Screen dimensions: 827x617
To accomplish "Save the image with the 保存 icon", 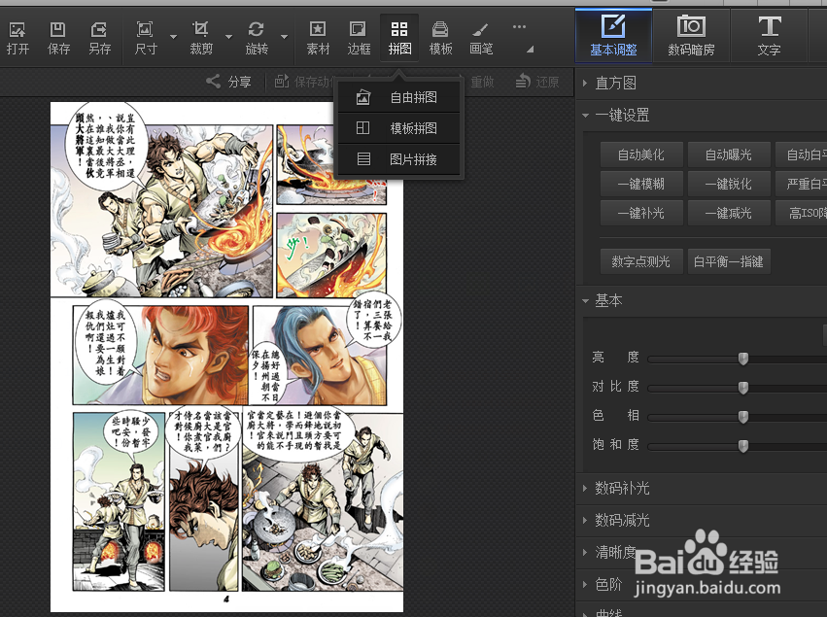I will [58, 38].
